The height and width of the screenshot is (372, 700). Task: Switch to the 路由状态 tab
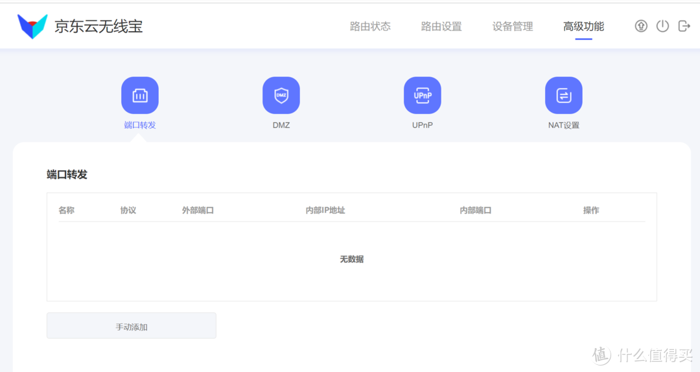[x=370, y=27]
